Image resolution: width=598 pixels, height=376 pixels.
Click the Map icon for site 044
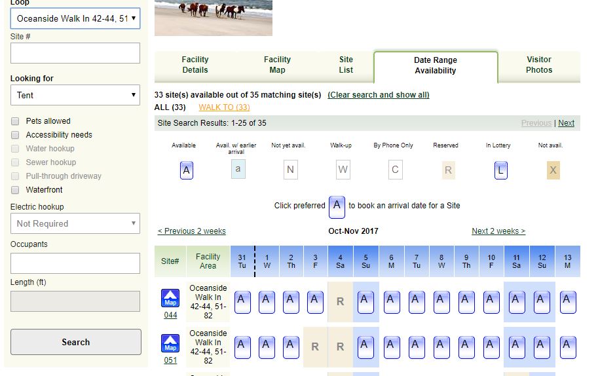pyautogui.click(x=170, y=298)
